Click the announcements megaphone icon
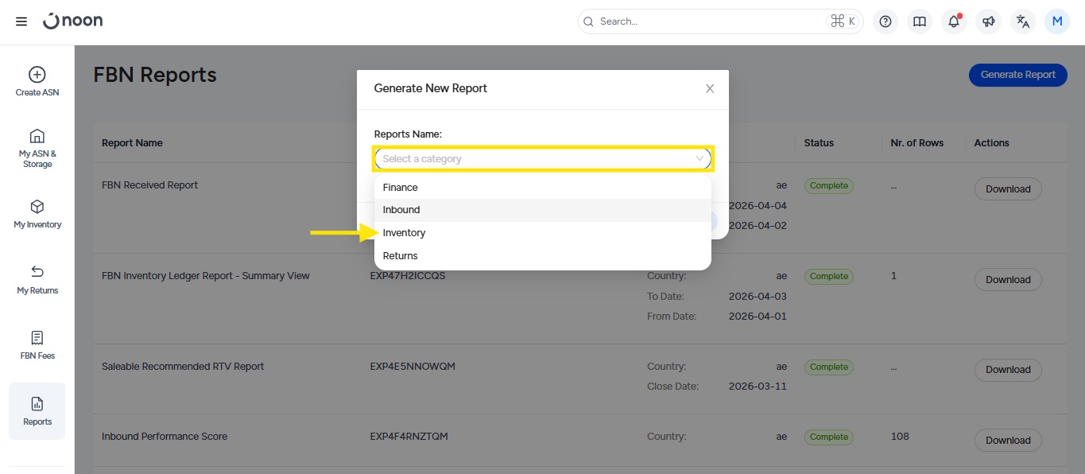1085x474 pixels. pos(988,21)
